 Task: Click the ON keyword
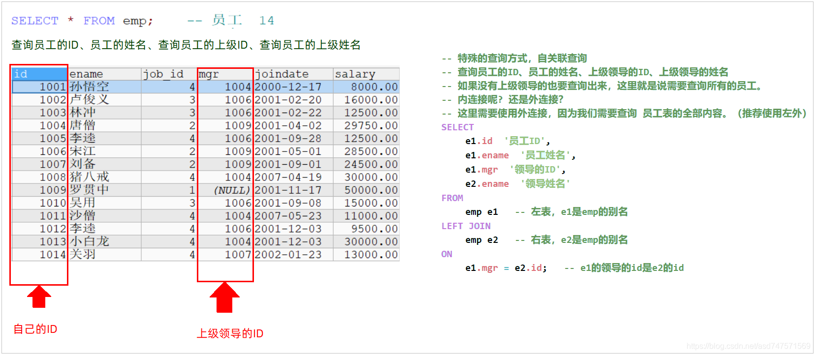point(447,254)
